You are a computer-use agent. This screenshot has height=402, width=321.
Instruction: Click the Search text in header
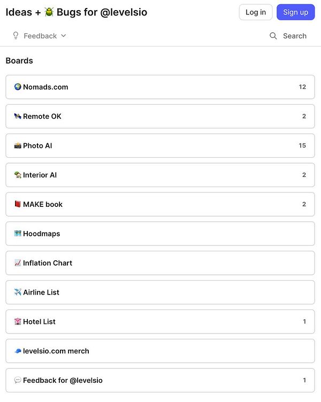point(295,36)
